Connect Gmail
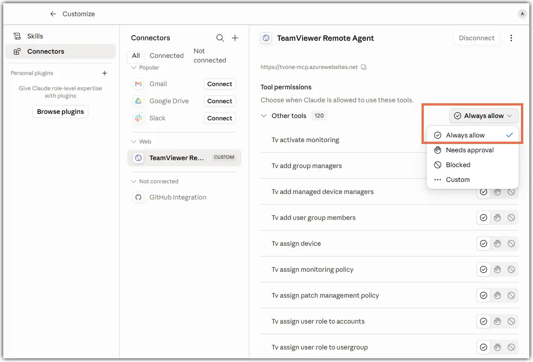 coord(220,84)
